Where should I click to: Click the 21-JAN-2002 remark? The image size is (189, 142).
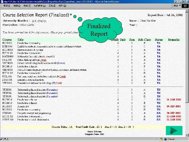(x=174, y=100)
